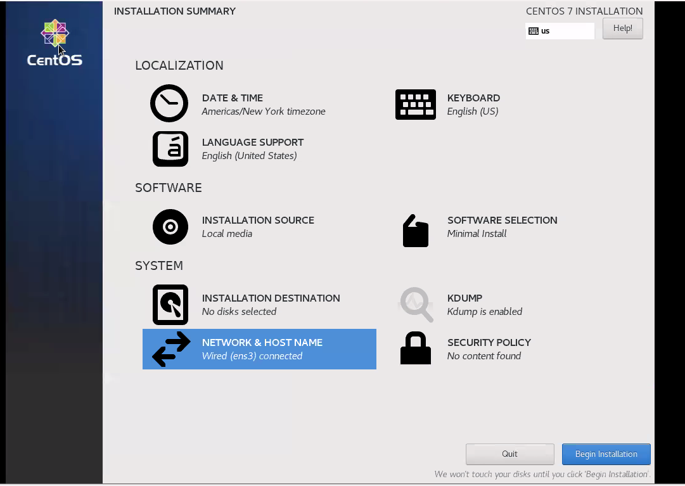The height and width of the screenshot is (486, 685).
Task: Click the CENTOS 7 INSTALLATION heading
Action: pyautogui.click(x=584, y=11)
